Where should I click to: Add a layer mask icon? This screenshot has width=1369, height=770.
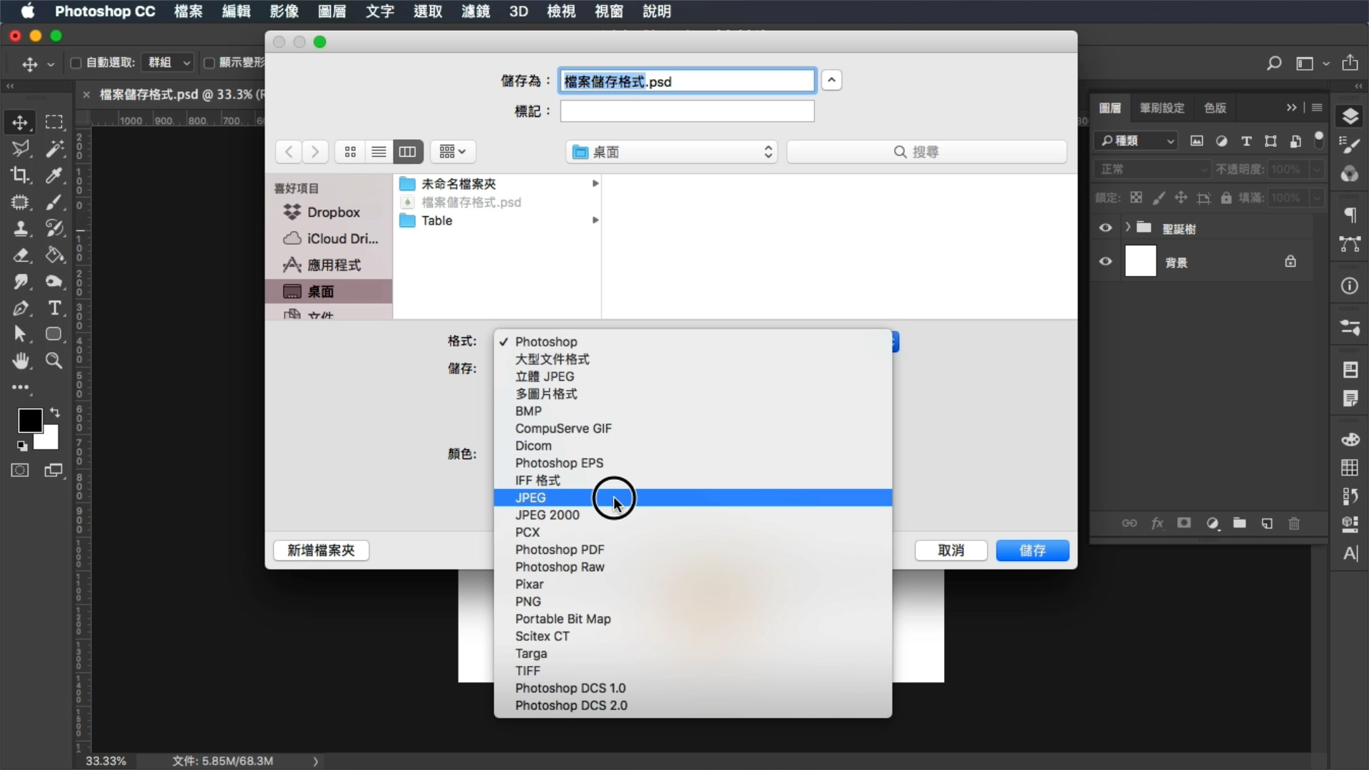click(1184, 524)
